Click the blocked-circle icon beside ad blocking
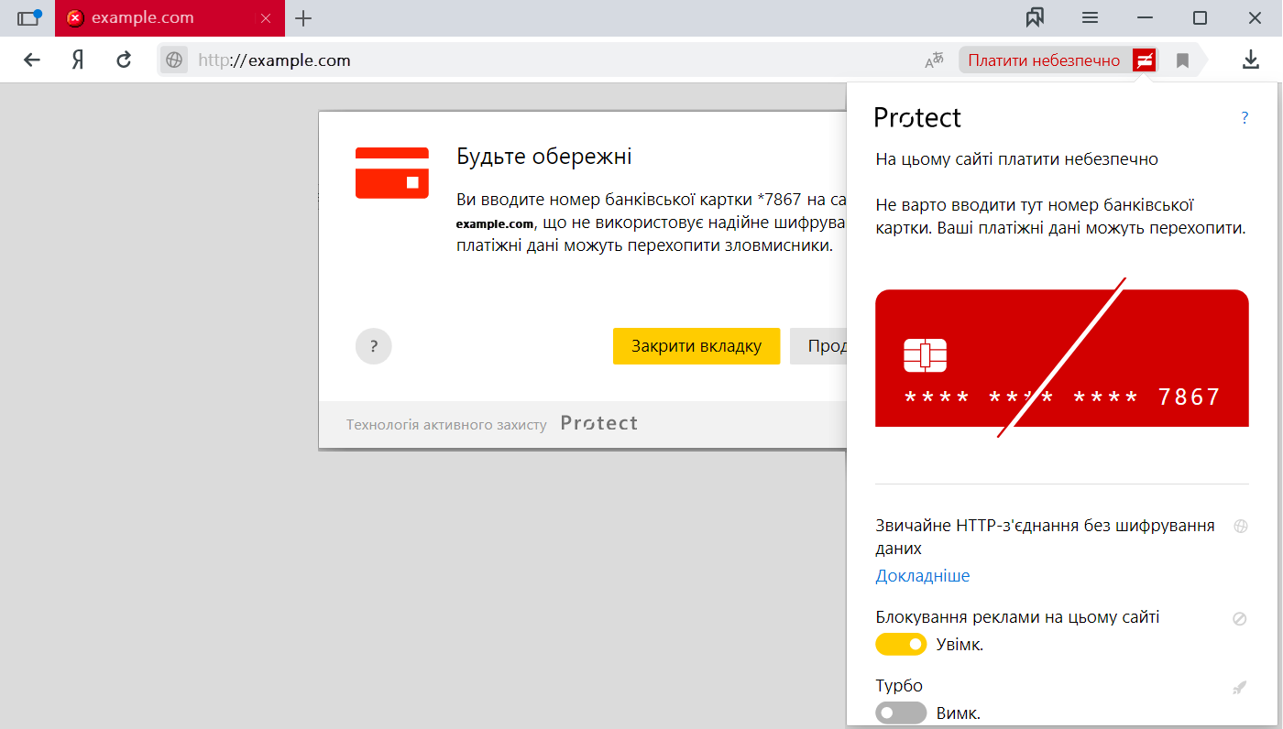Screen dimensions: 1283x729 (1240, 618)
